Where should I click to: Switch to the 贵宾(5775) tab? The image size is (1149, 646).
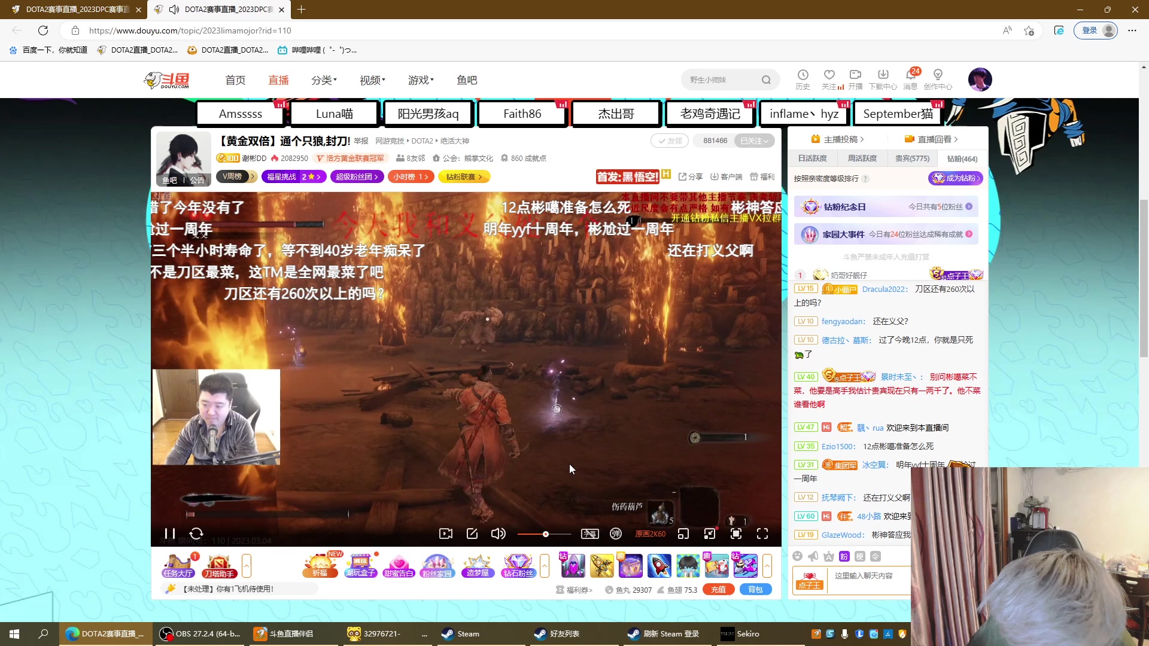(912, 158)
